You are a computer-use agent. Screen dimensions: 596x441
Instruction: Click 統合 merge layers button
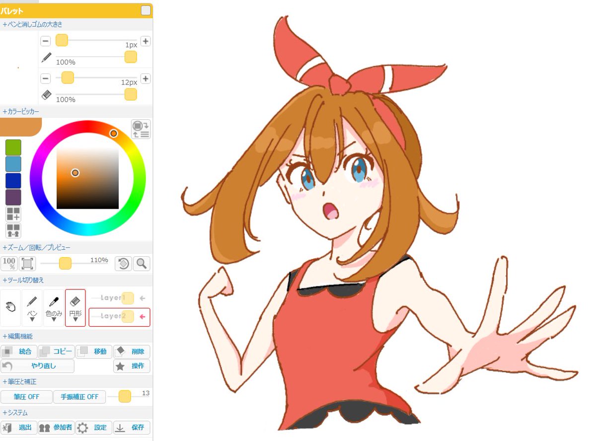tap(18, 352)
